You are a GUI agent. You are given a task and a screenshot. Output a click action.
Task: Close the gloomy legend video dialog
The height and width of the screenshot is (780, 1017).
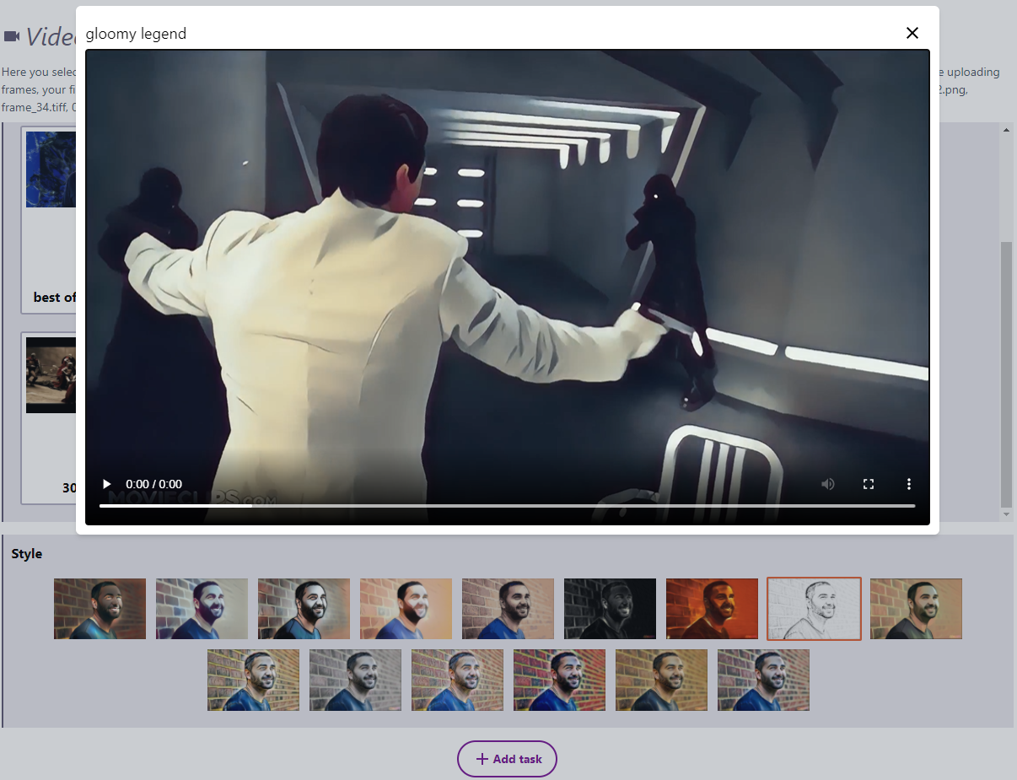[x=912, y=33]
